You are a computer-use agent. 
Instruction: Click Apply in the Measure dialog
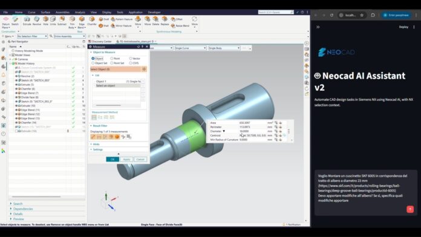[x=126, y=160]
